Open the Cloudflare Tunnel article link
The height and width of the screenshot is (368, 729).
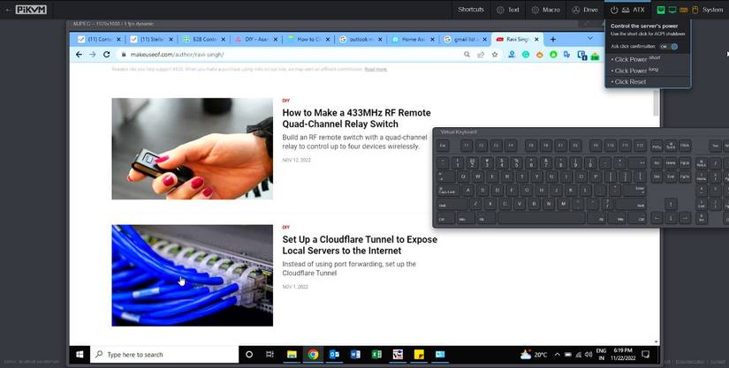[360, 245]
